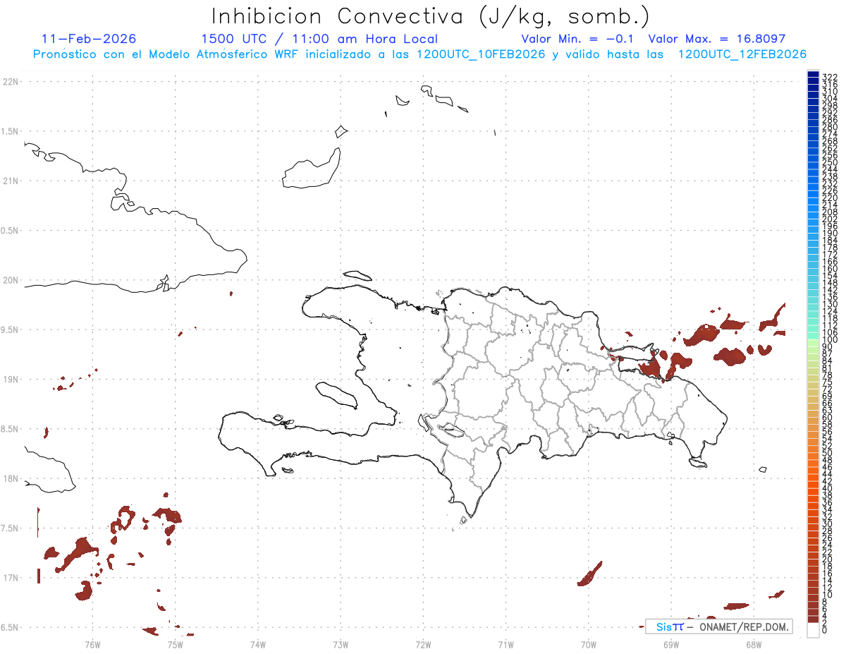Click the '1.5N' latitude label
The image size is (846, 654).
point(11,131)
